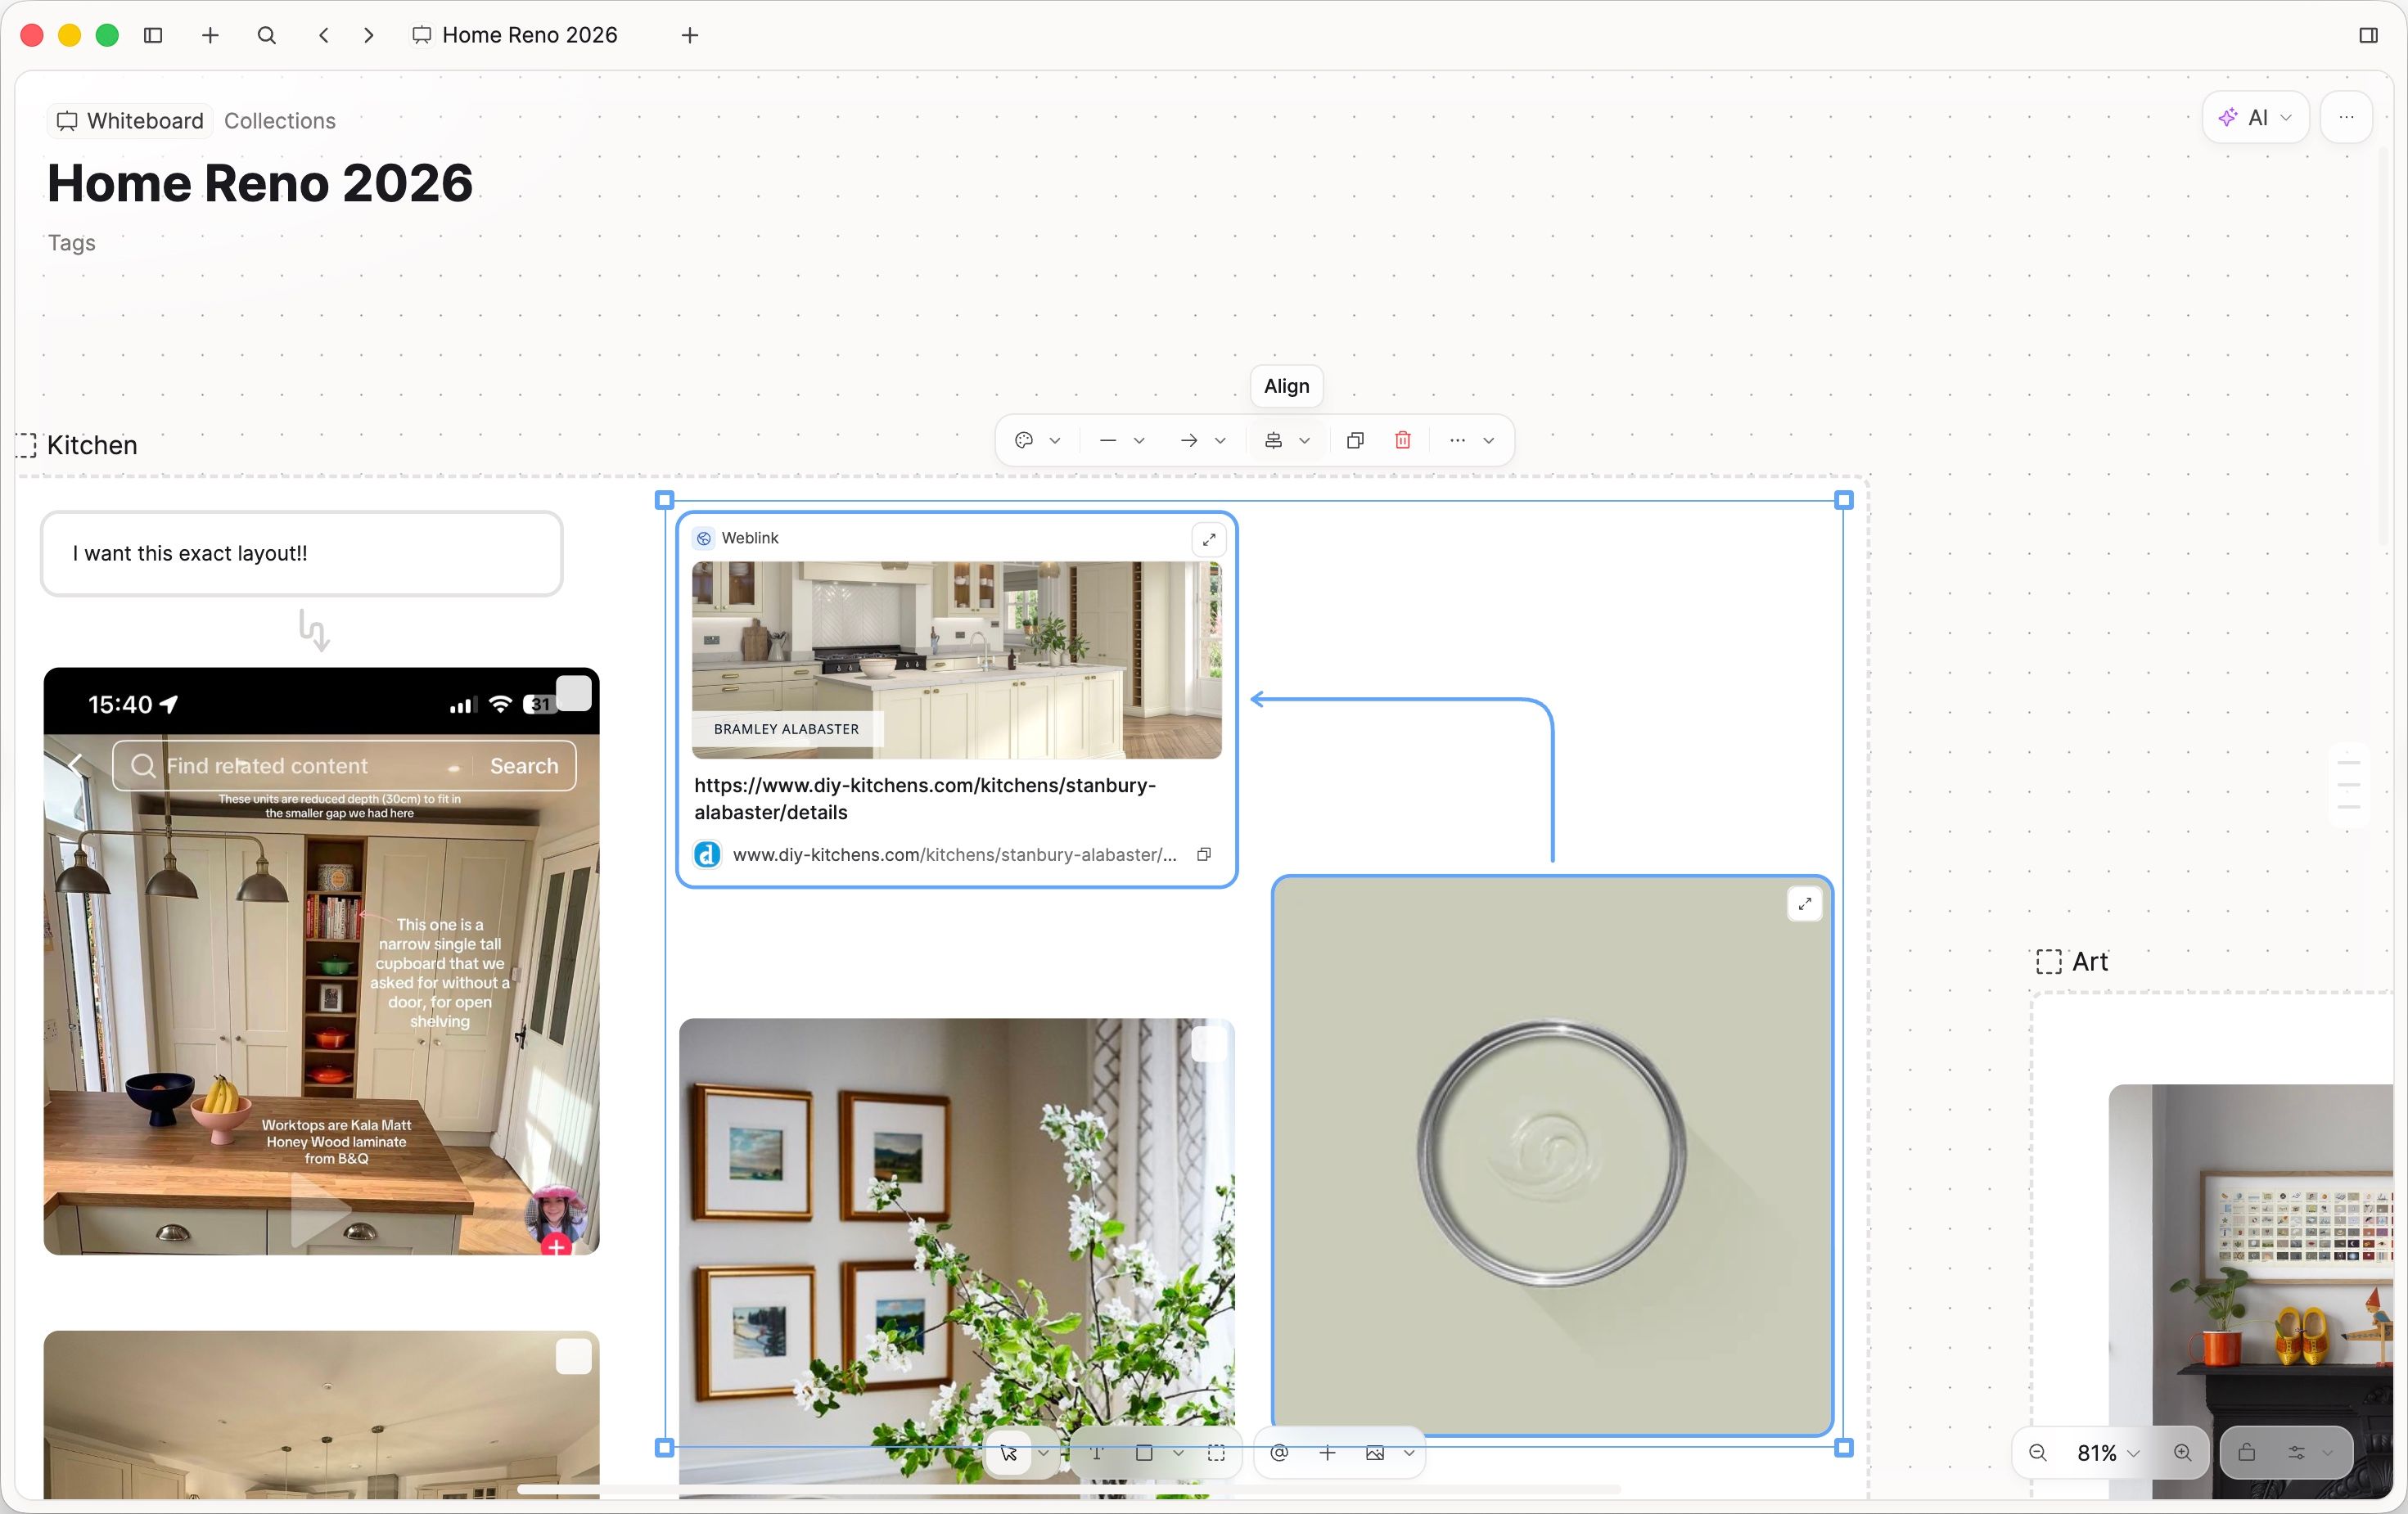Tick the checkbox on the framed art photo
This screenshot has width=2408, height=1514.
tap(1208, 1044)
